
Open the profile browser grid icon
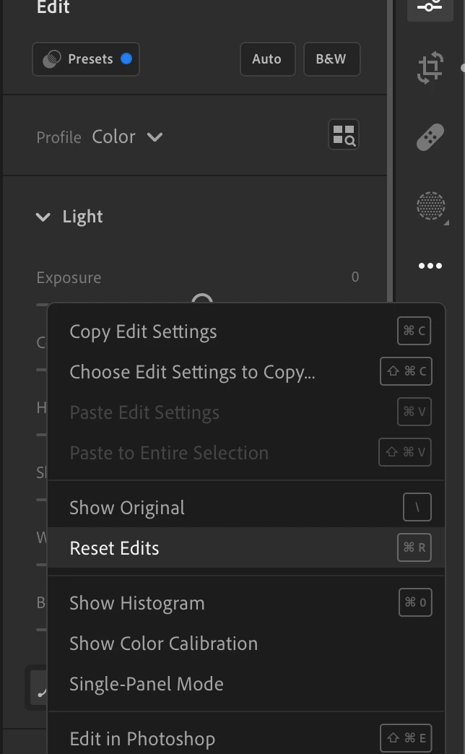point(344,135)
